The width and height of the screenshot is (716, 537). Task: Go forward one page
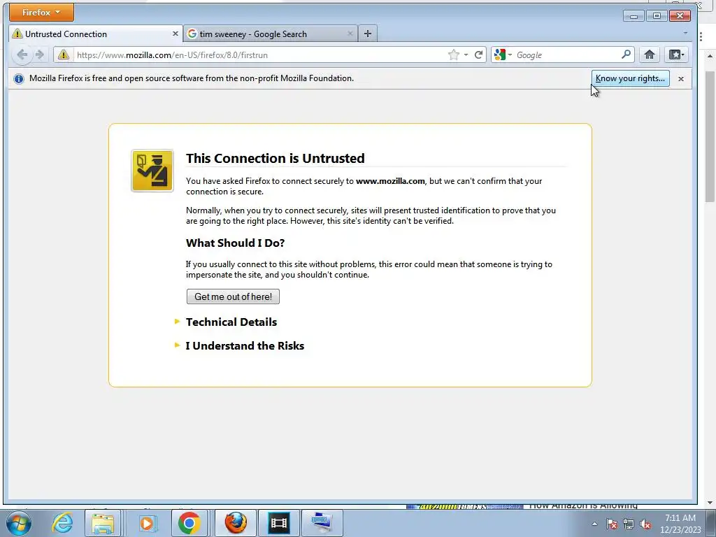tap(40, 55)
